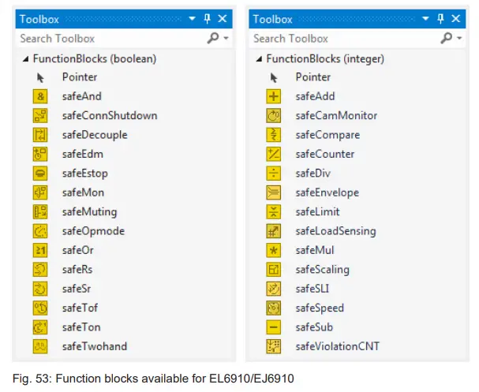Click the safeRs block icon
Viewport: 479px width, 392px height.
point(40,270)
